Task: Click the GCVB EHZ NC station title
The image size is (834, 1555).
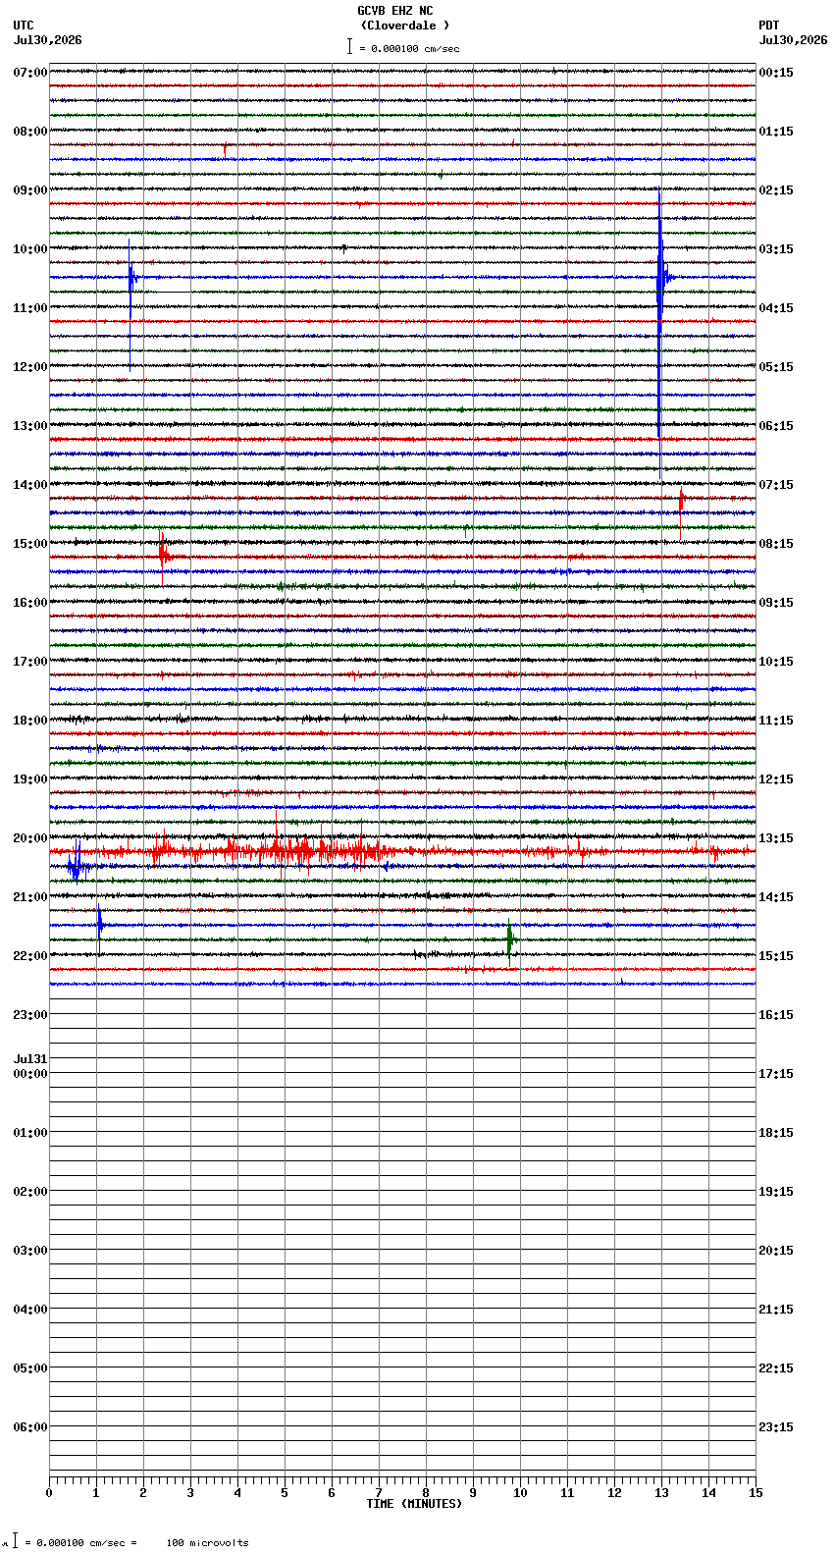Action: (394, 11)
